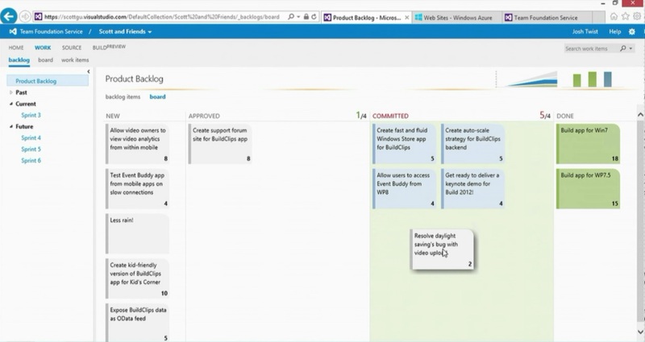Click the refresh icon in address bar
The width and height of the screenshot is (645, 342).
(314, 17)
